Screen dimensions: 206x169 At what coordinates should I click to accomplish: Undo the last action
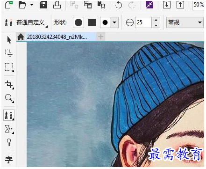[x=118, y=5]
